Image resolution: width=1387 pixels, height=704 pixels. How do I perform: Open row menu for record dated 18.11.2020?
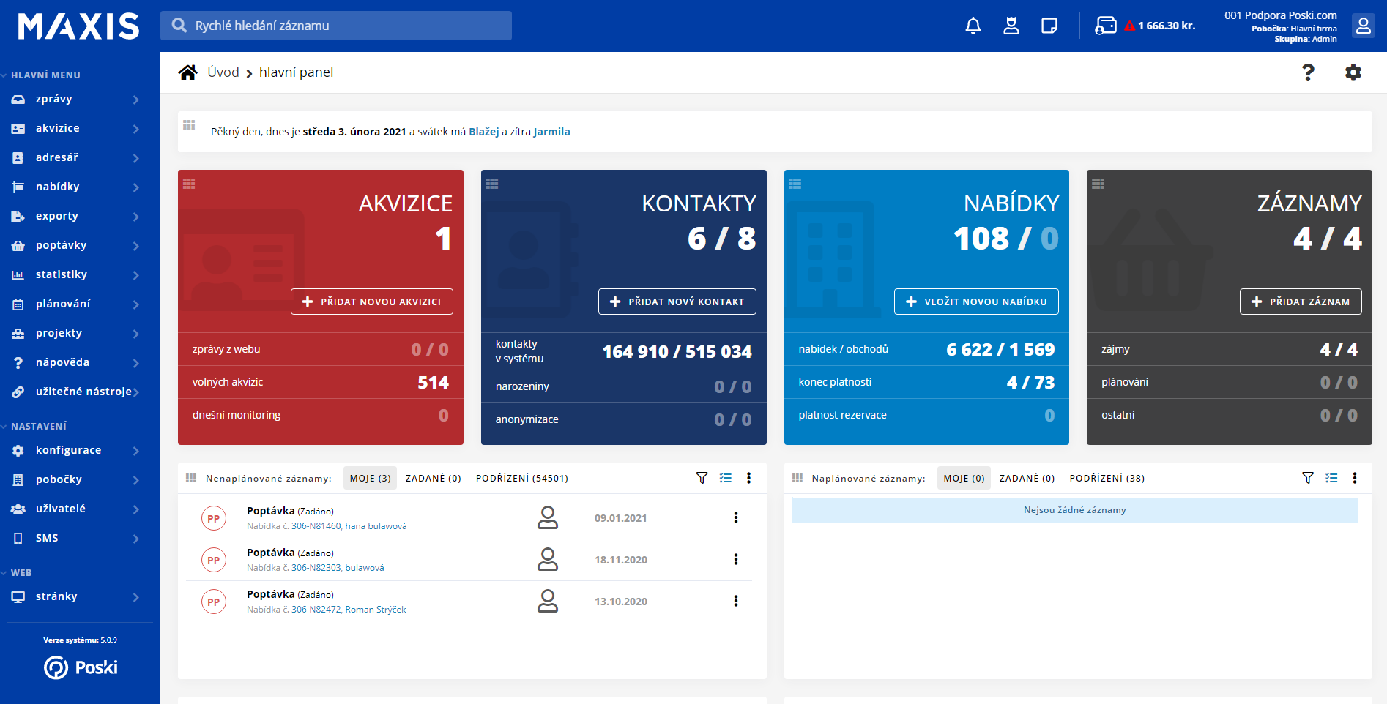735,559
